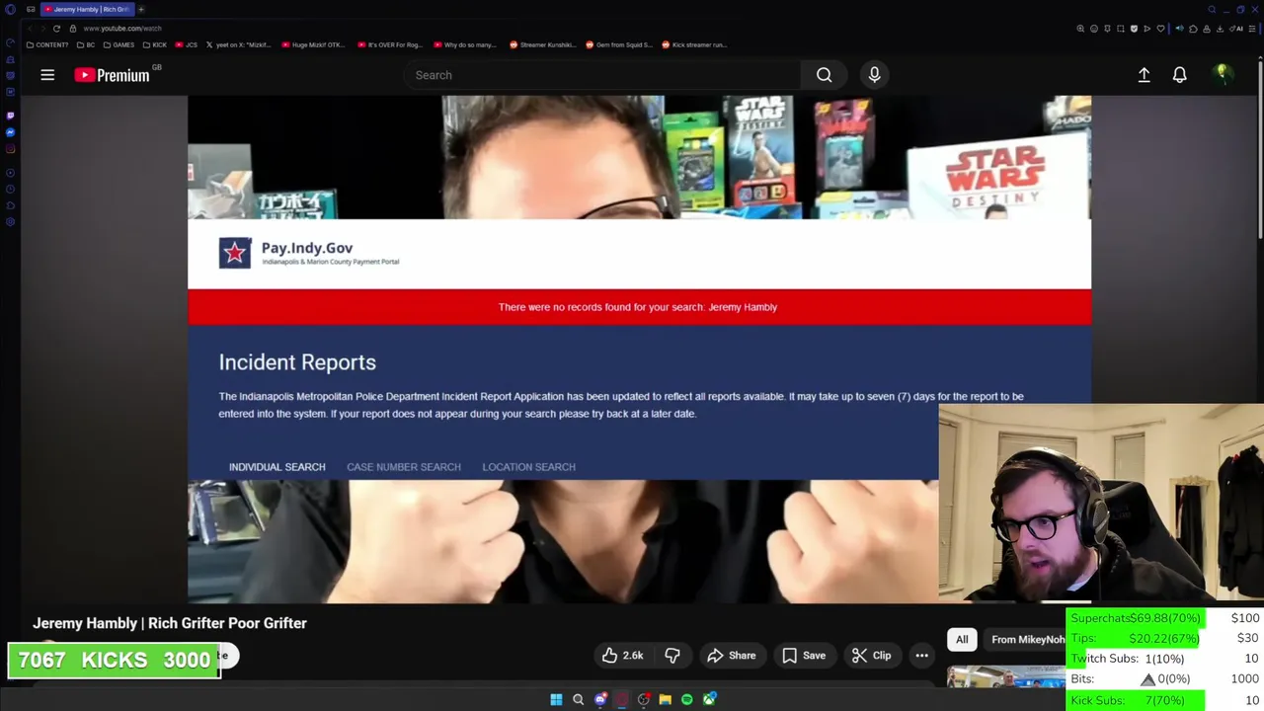Click the browser zoom-in magnifier icon
This screenshot has height=711, width=1264.
click(1080, 29)
